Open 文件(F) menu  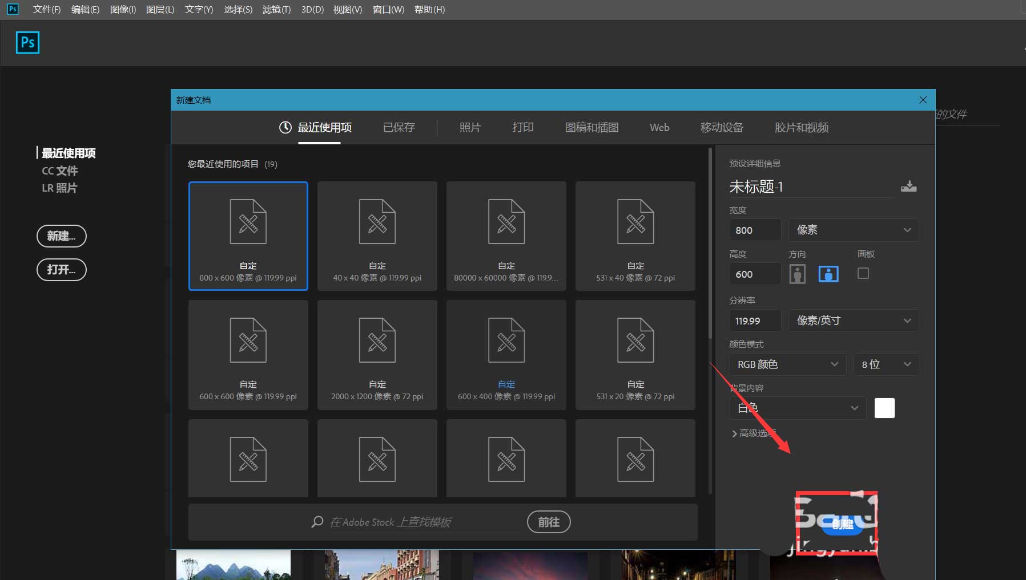47,9
